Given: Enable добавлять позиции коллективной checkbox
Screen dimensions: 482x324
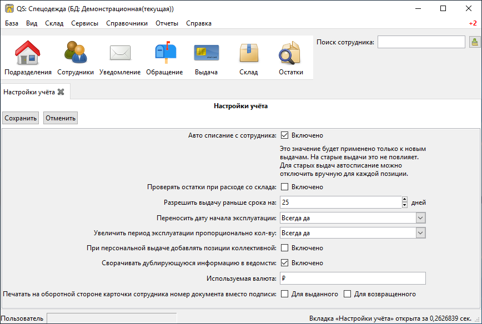Looking at the screenshot, I should [x=285, y=248].
